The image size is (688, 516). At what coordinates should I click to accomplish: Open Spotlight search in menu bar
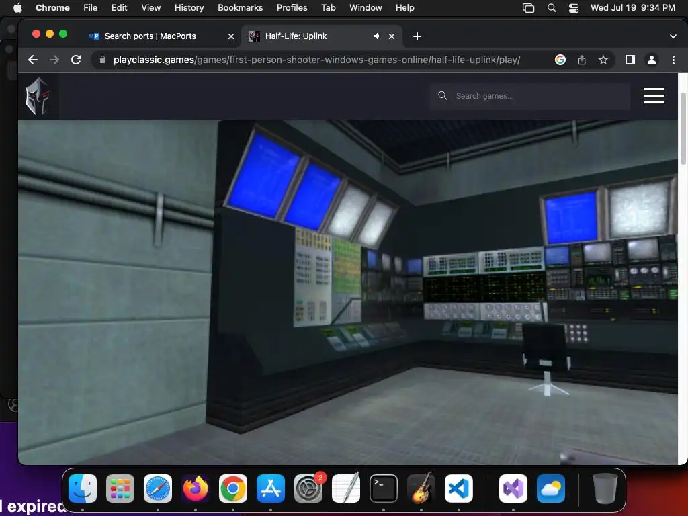[552, 8]
